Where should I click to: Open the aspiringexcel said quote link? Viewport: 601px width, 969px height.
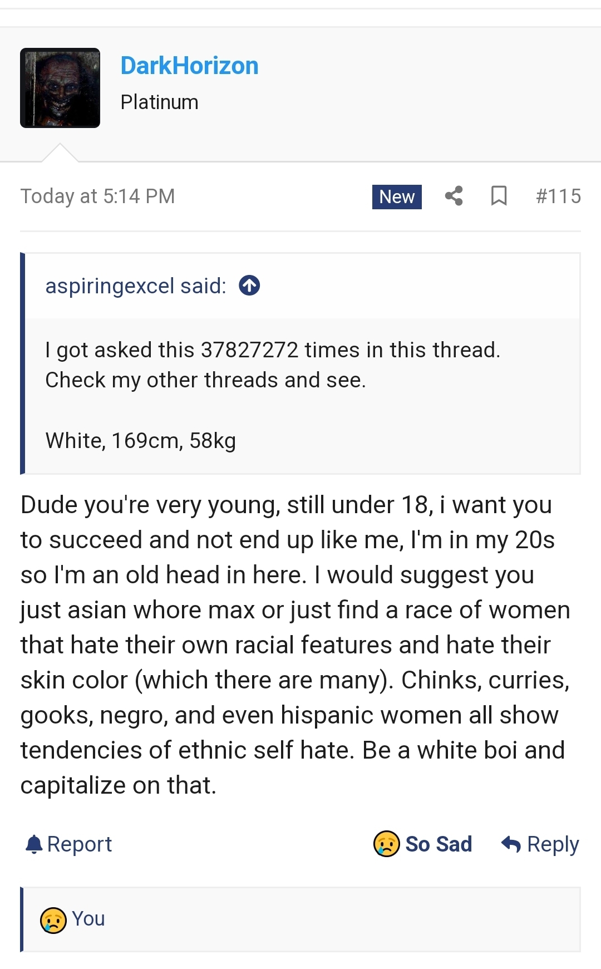pos(136,286)
